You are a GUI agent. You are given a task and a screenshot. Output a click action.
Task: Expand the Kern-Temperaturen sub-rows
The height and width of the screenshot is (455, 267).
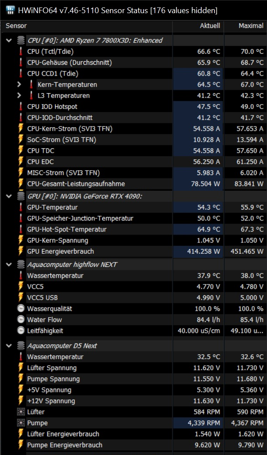(x=19, y=84)
